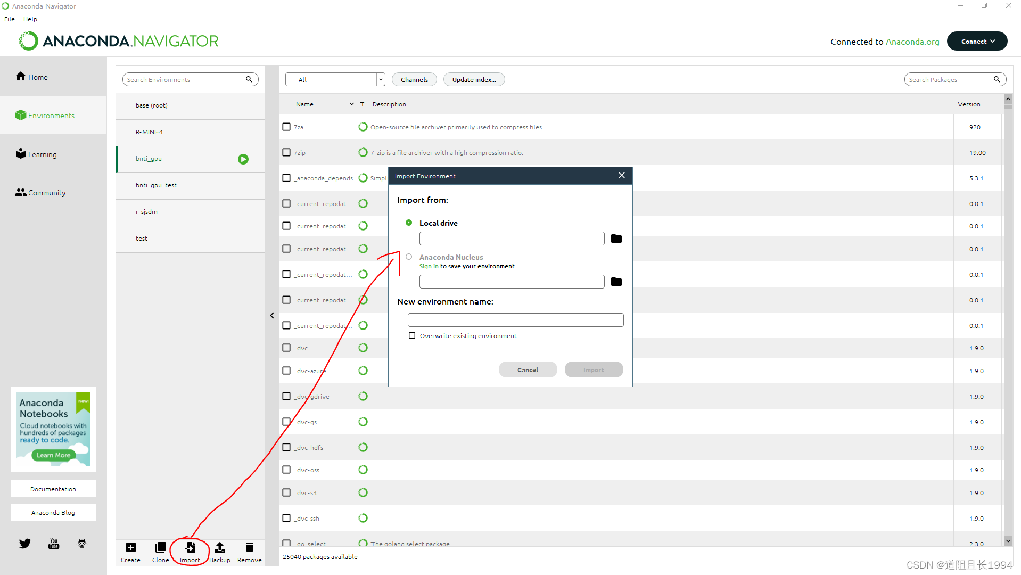Image resolution: width=1021 pixels, height=575 pixels.
Task: Click the 7zip package status icon
Action: point(363,152)
